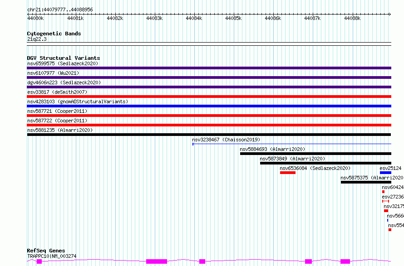
Task: Click the black bar under nsv5875375
Action: [x=366, y=182]
